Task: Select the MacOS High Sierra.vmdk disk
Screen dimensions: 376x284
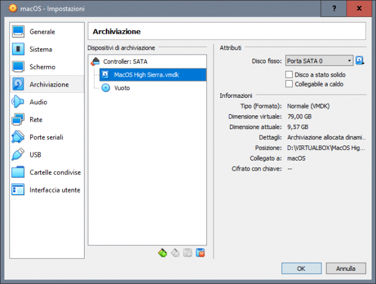Action: [153, 75]
